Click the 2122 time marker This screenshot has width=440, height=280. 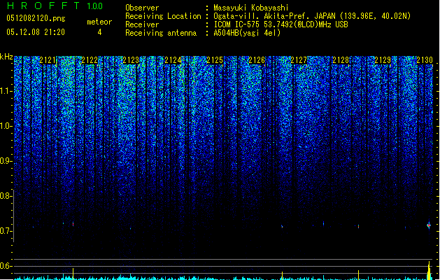click(90, 60)
